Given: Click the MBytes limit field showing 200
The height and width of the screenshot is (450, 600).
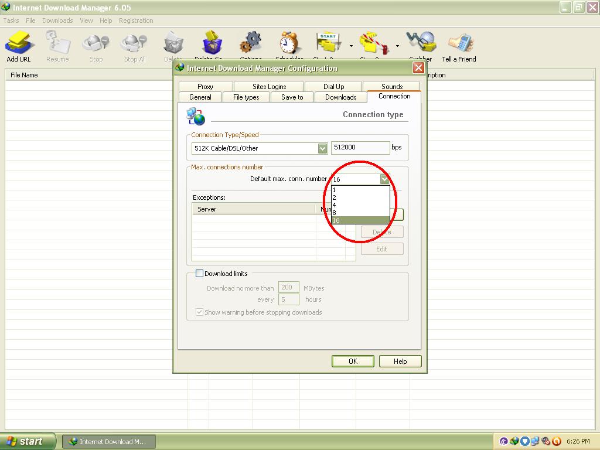Looking at the screenshot, I should click(288, 287).
